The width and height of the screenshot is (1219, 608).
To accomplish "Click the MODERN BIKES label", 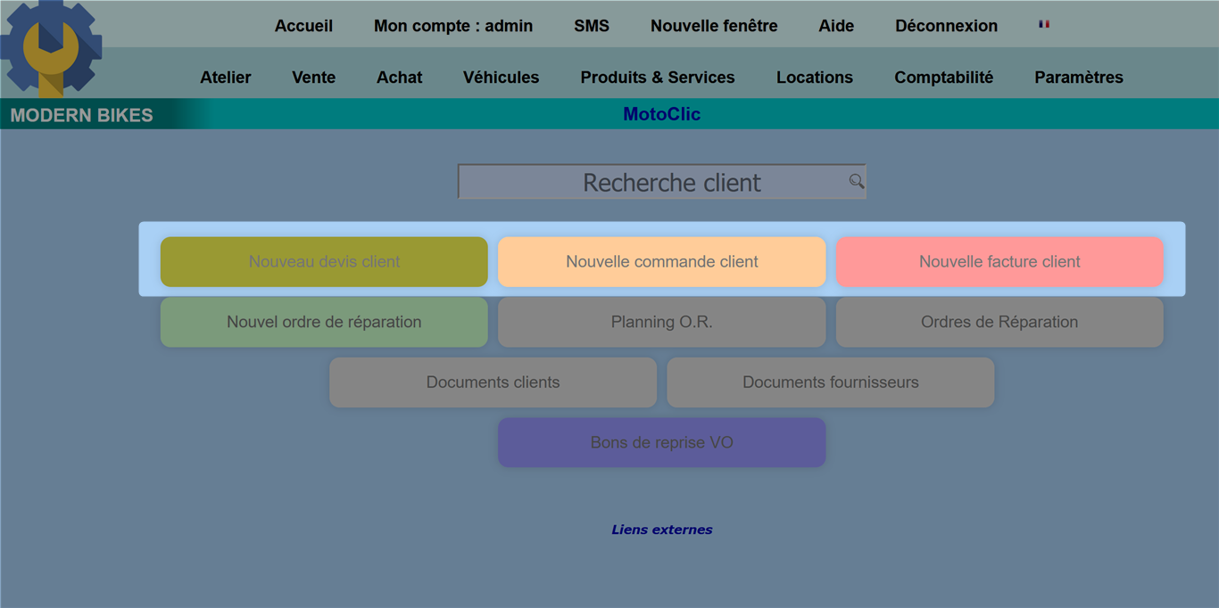I will click(81, 115).
